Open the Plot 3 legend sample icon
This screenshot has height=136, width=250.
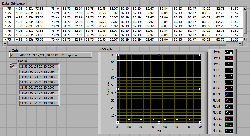pyautogui.click(x=228, y=70)
